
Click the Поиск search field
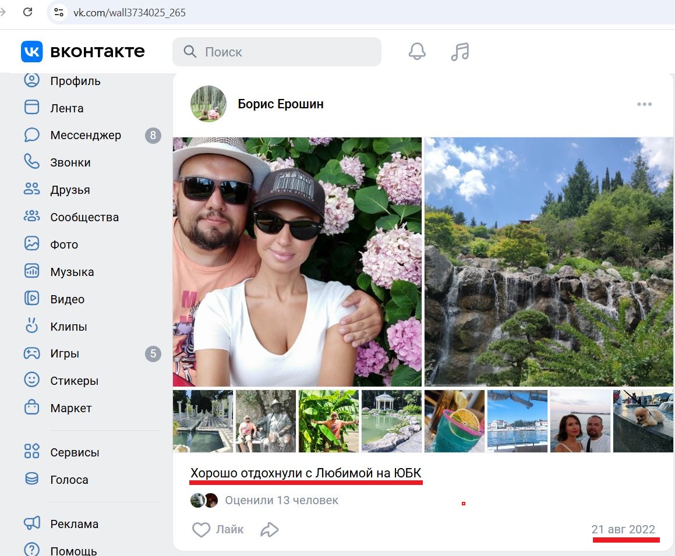click(277, 52)
